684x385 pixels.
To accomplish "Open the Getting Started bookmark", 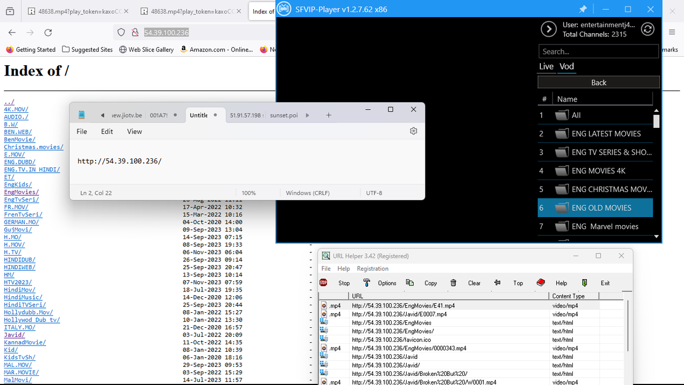I will click(x=31, y=49).
